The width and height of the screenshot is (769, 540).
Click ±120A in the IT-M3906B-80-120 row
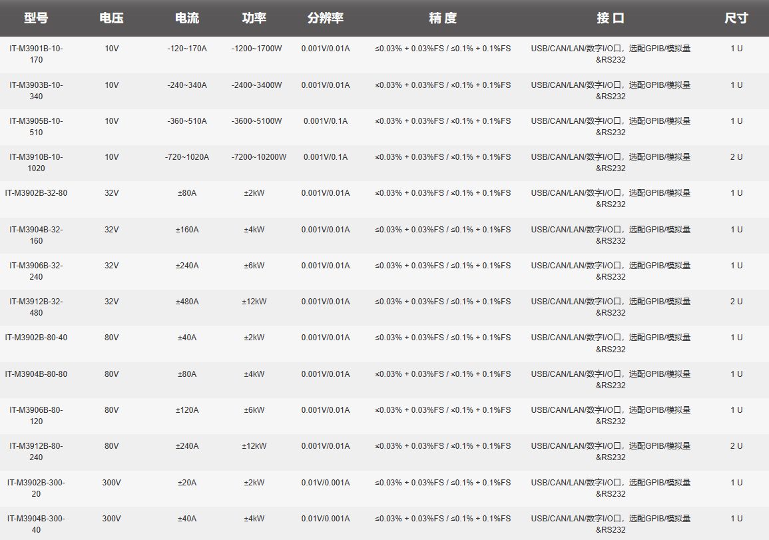pyautogui.click(x=187, y=410)
